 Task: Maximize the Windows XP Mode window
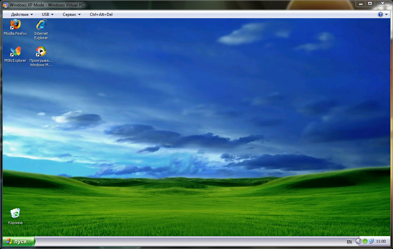[x=370, y=3]
